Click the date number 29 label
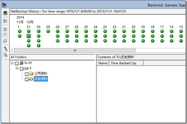 point(48,27)
